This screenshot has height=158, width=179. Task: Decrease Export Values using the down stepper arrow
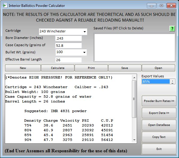pos(172,83)
